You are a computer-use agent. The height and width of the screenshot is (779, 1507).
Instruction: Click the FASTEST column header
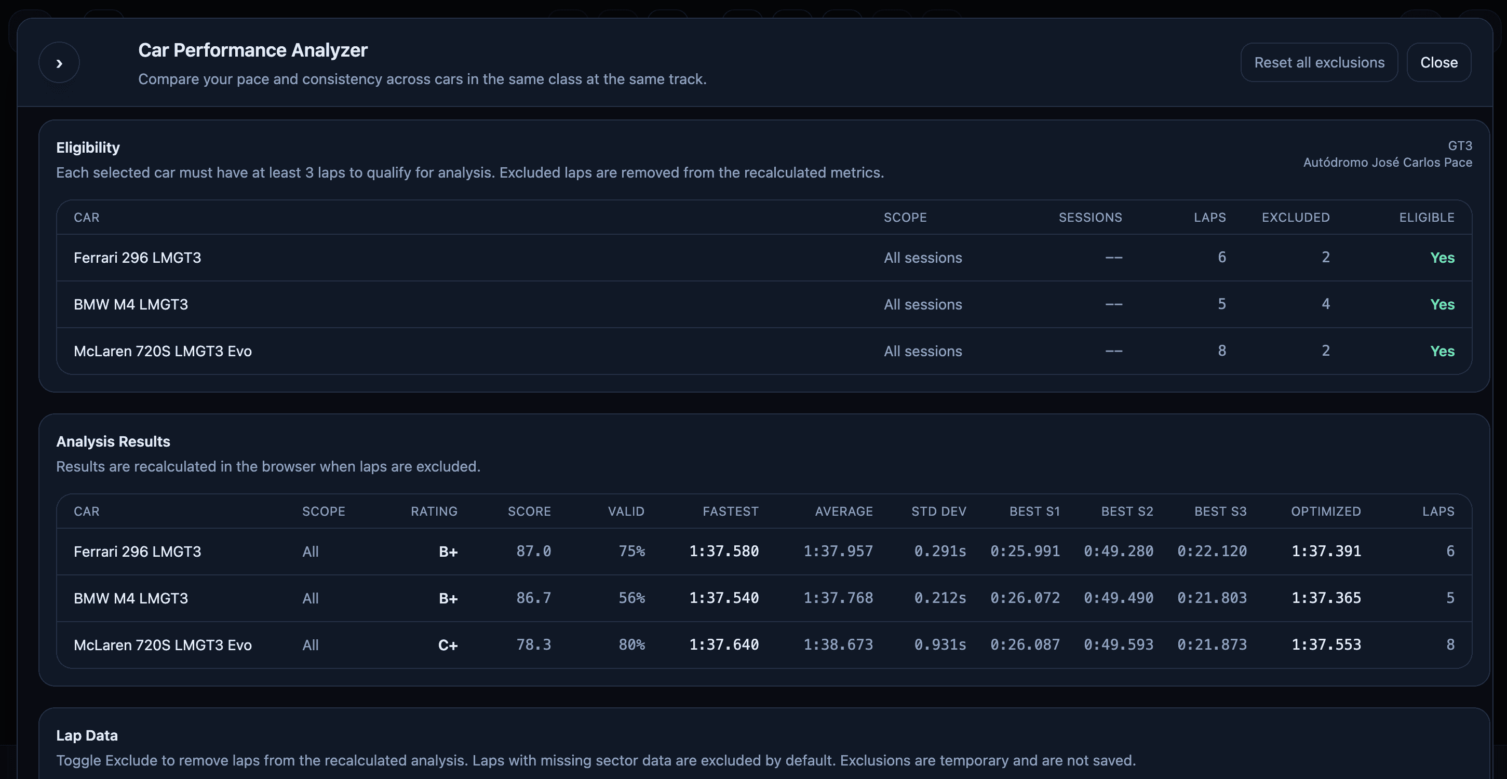pos(731,512)
